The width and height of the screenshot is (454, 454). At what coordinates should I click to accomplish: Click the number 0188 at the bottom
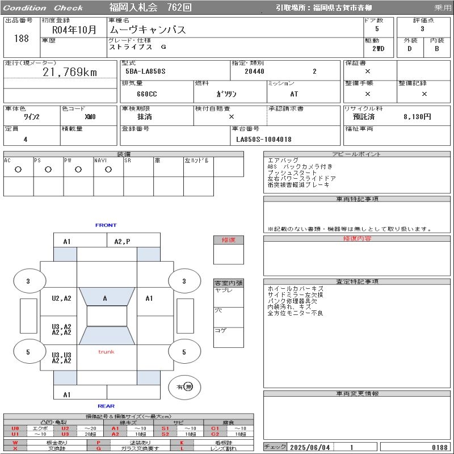(440, 447)
